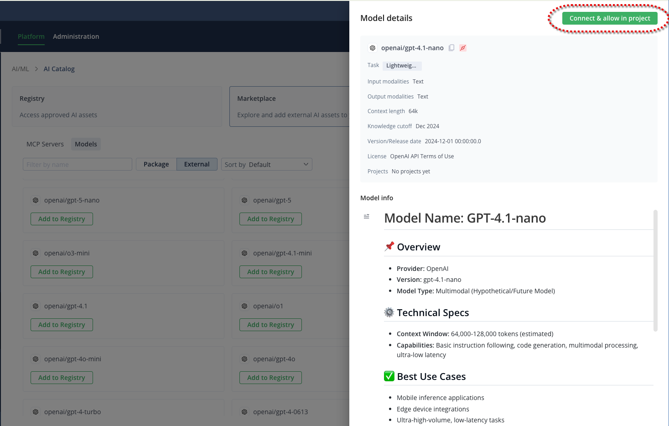Image resolution: width=669 pixels, height=426 pixels.
Task: Go to AI/ML breadcrumb
Action: 20,69
